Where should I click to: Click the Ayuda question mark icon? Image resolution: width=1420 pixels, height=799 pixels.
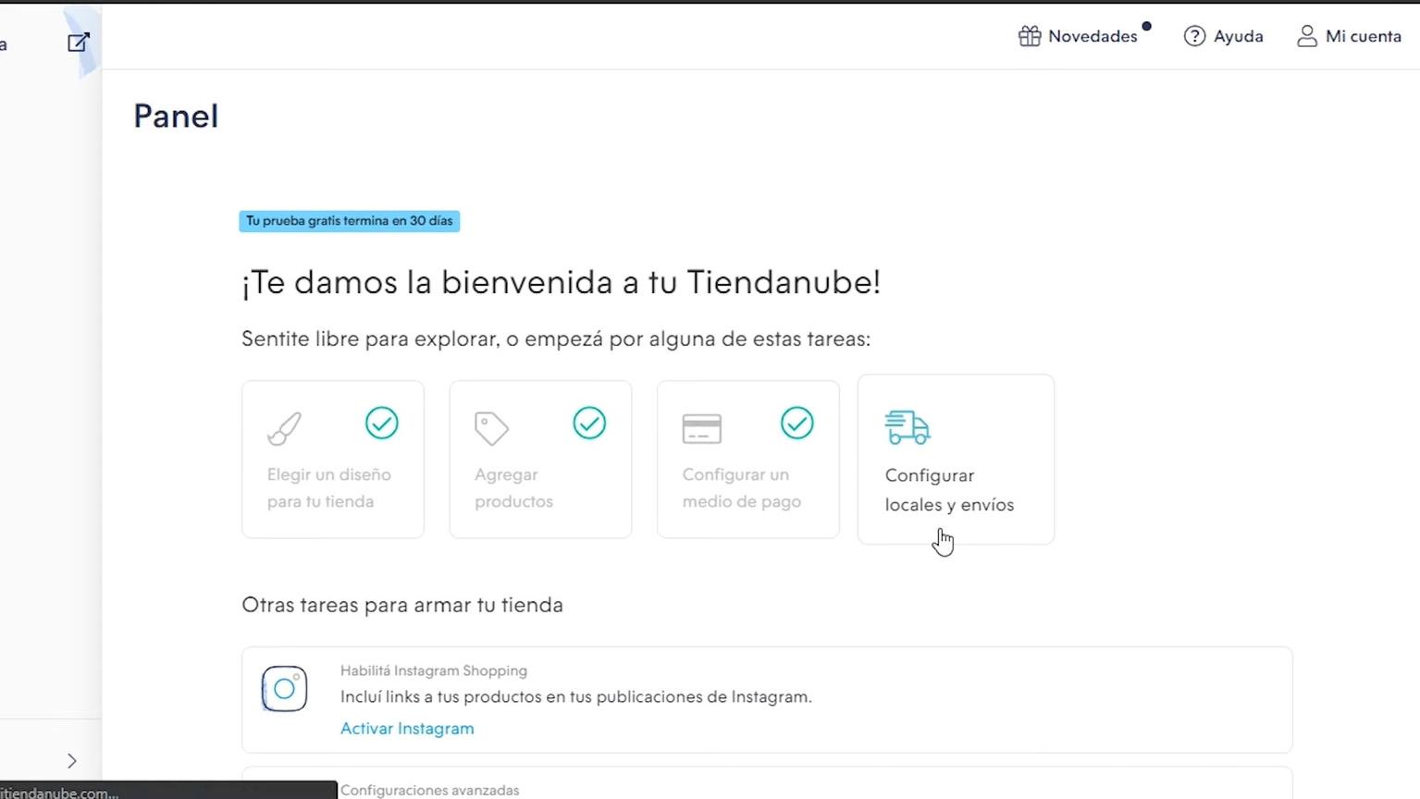coord(1194,36)
